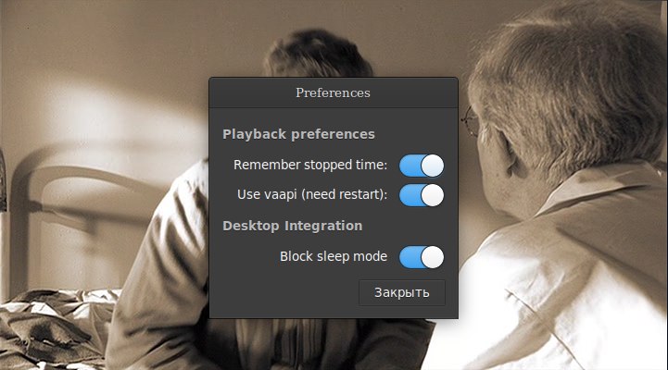Click the dark-haired head above the dialog
Viewport: 668px width, 370px height.
point(318,53)
